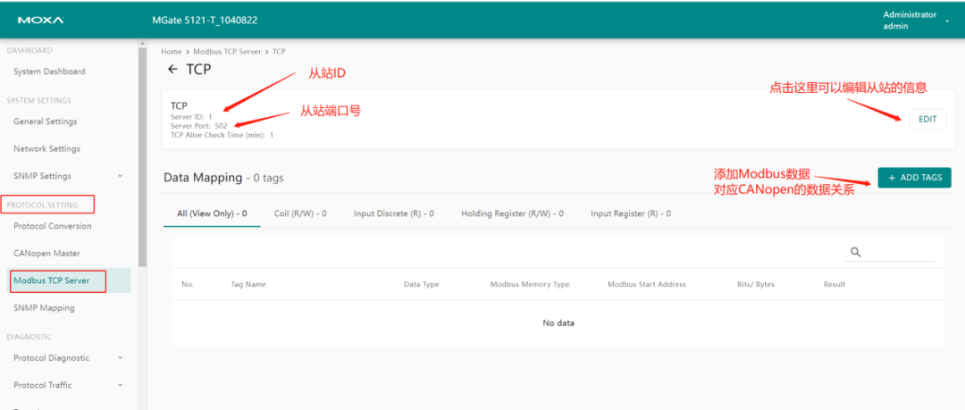The width and height of the screenshot is (965, 410).
Task: Click Data Type column header
Action: point(421,284)
